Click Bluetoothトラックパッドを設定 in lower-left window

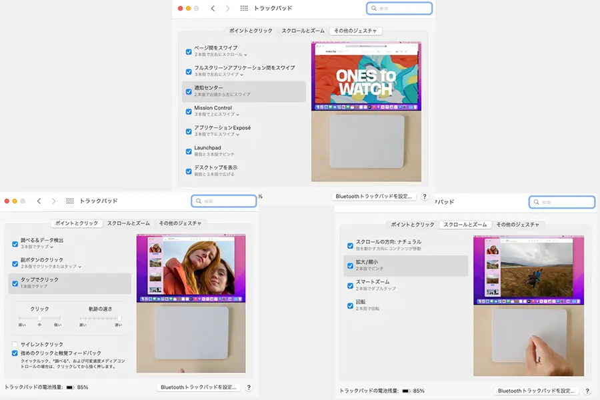[199, 387]
